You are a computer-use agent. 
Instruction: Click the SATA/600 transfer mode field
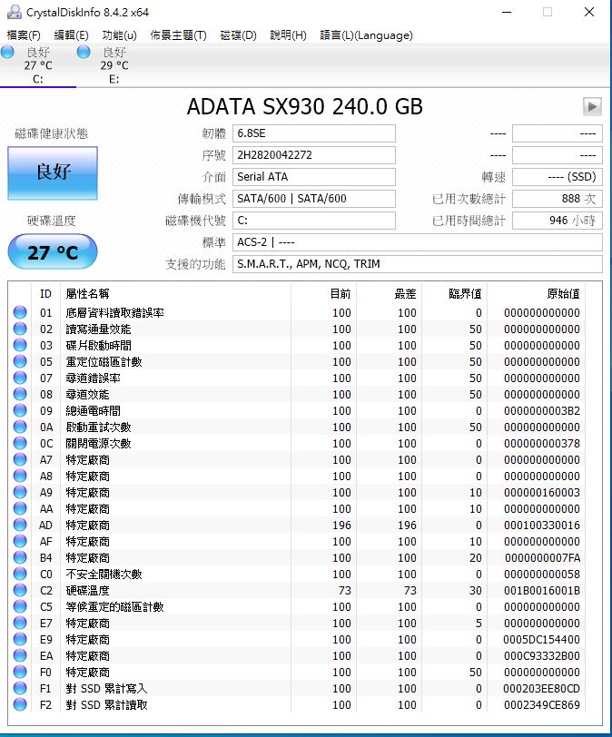(314, 199)
